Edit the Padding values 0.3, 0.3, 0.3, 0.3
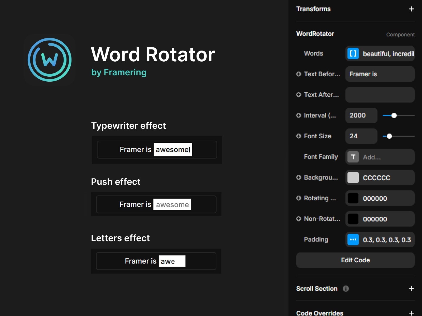This screenshot has width=422, height=316. (x=387, y=240)
